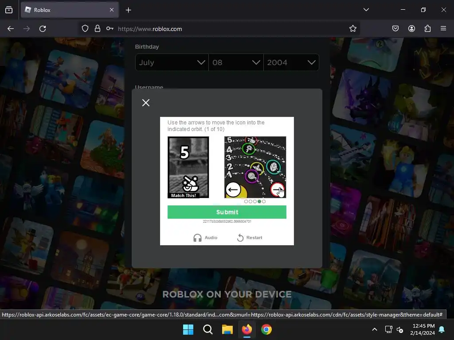
Task: Click the fourth green progress dot
Action: (259, 201)
